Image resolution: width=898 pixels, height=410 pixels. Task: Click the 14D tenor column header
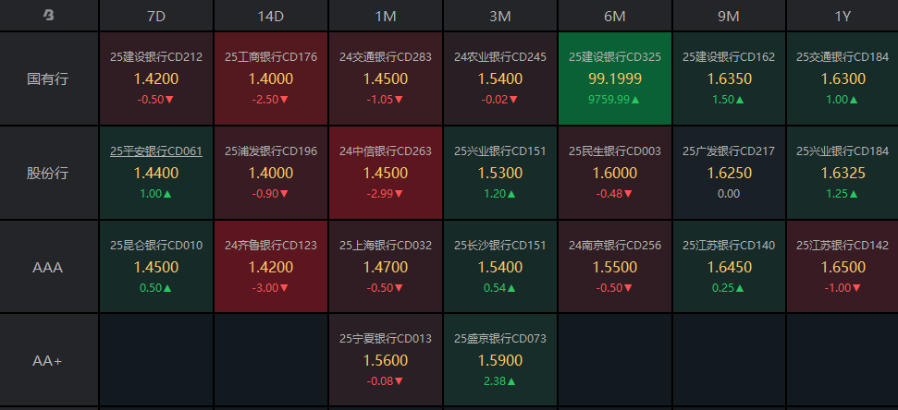click(x=270, y=16)
